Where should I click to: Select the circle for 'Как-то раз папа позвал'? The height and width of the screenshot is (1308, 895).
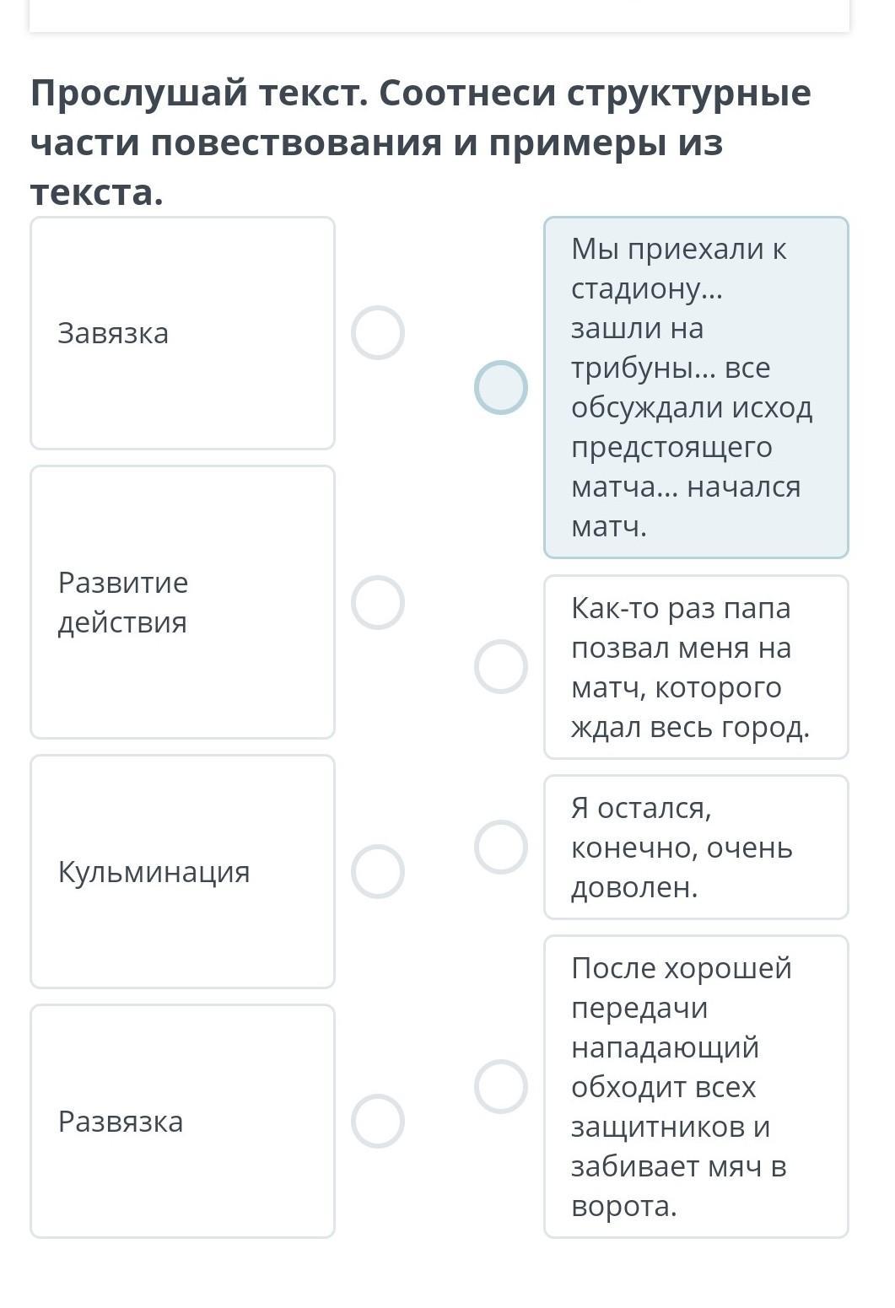[x=501, y=666]
